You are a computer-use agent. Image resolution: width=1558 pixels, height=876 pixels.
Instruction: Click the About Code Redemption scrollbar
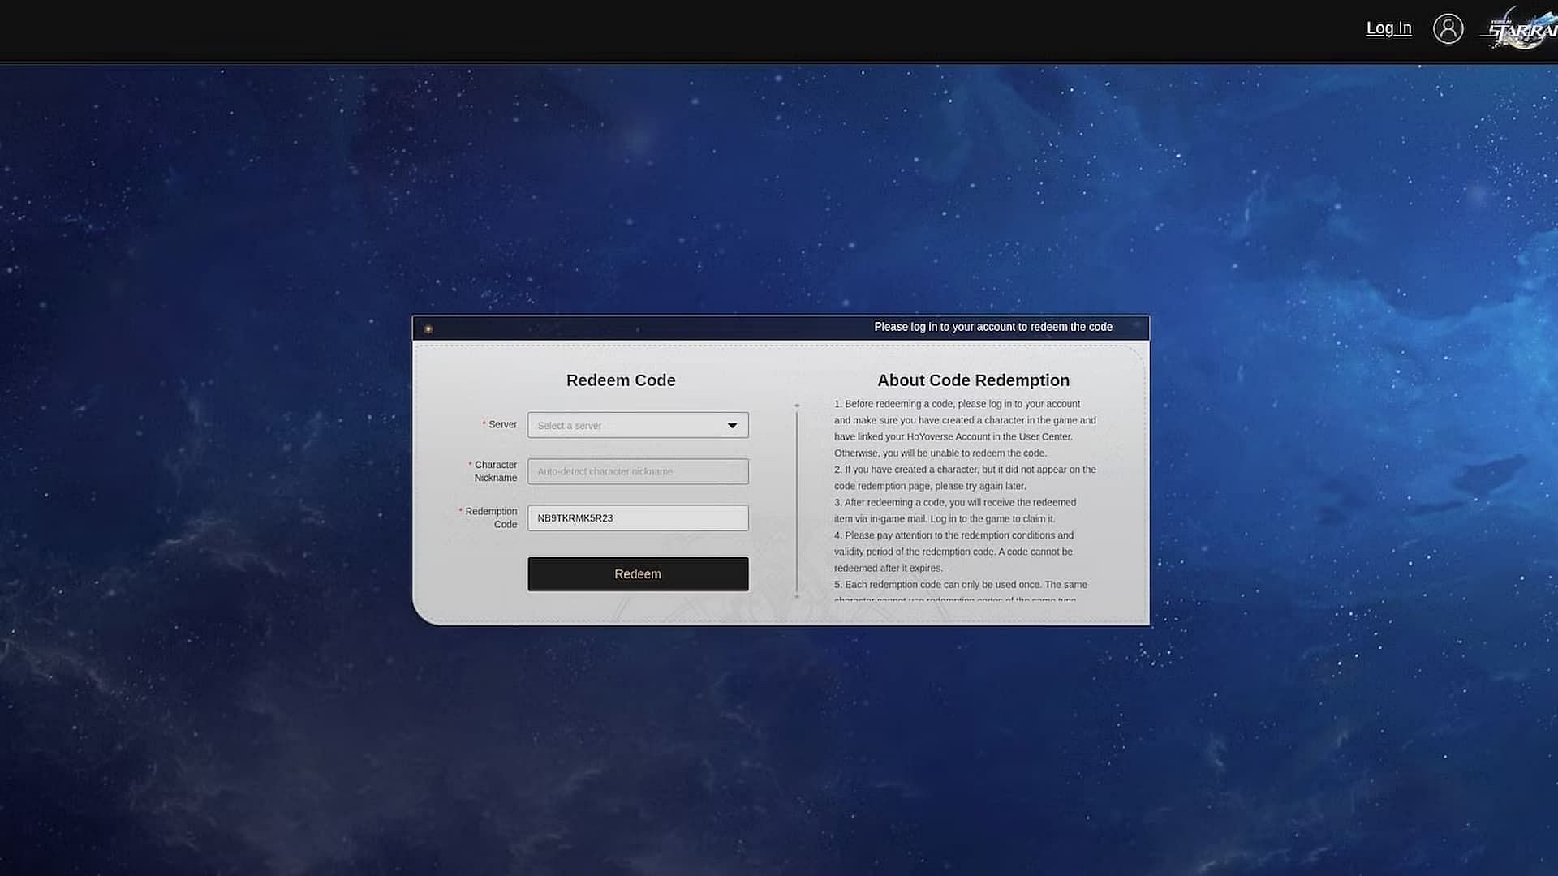click(x=797, y=500)
